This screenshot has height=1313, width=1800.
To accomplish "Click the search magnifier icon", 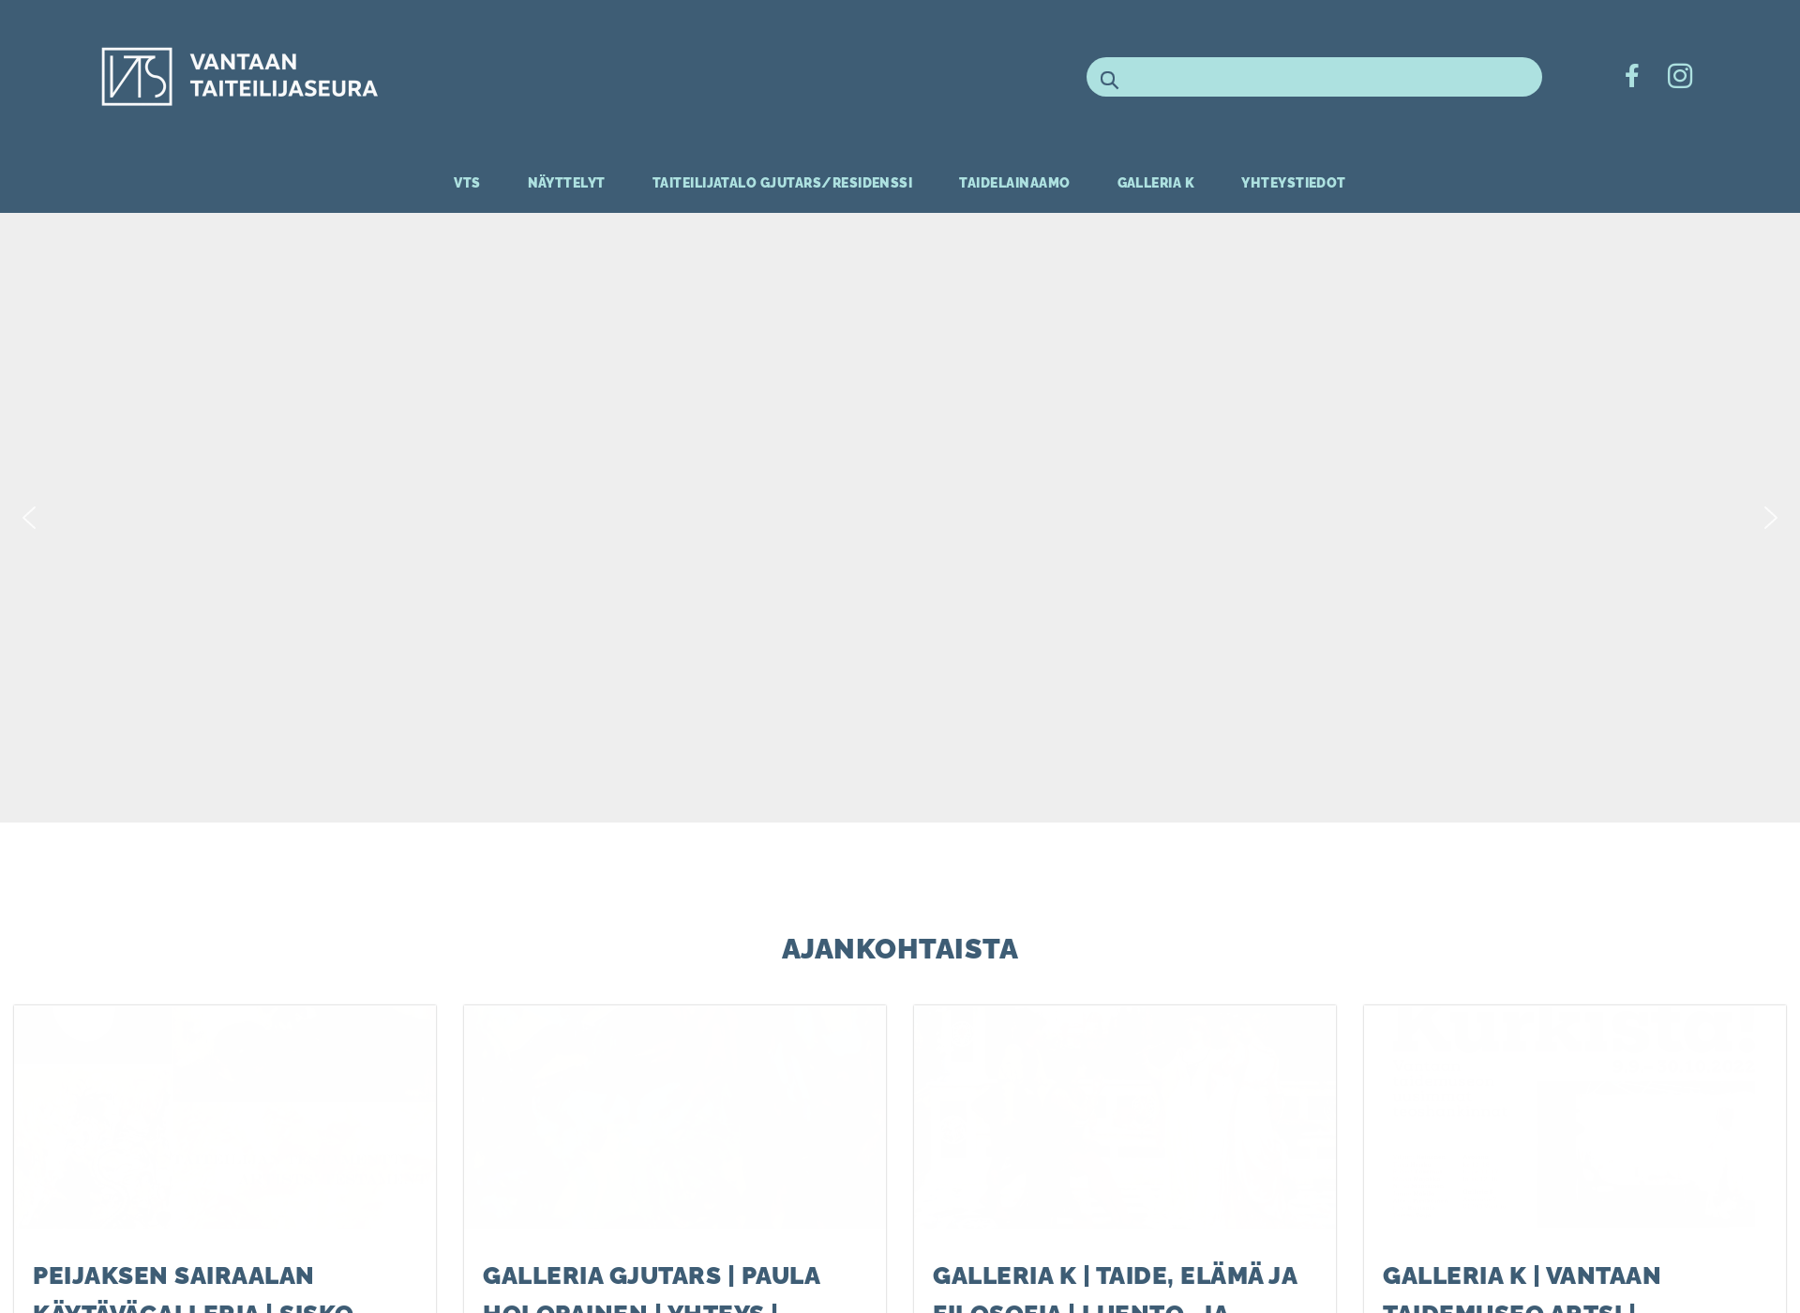I will tap(1109, 80).
